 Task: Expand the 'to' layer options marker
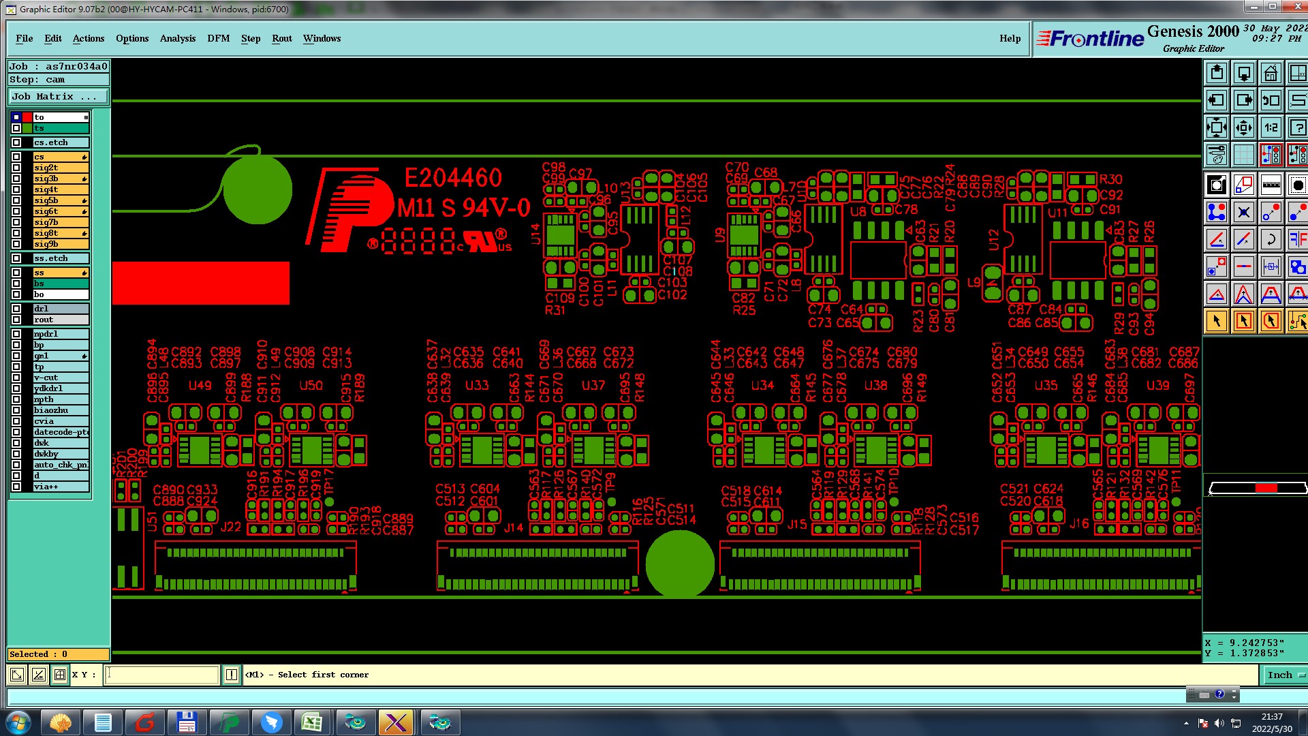point(86,117)
